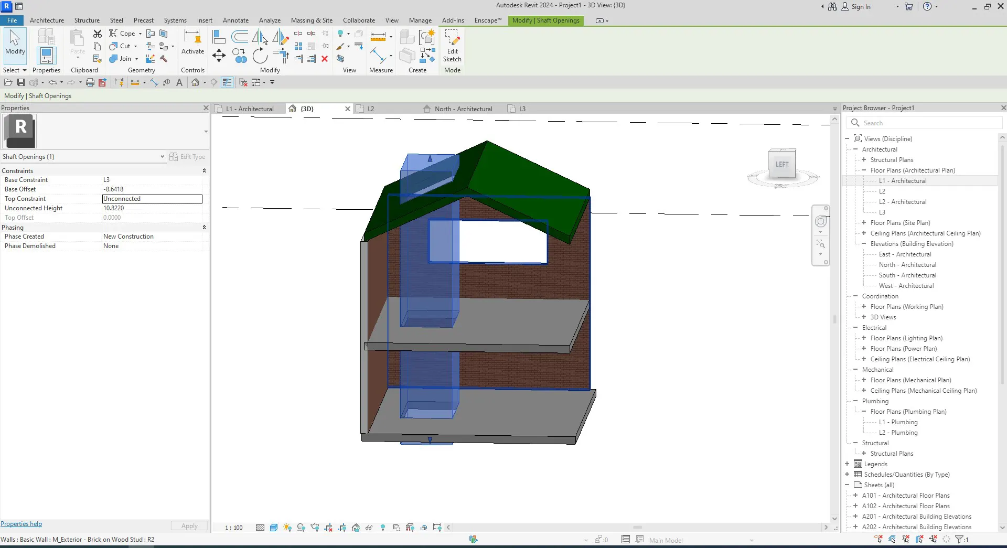Image resolution: width=1007 pixels, height=548 pixels.
Task: Toggle Select Pinned Elements in status bar
Action: [906, 539]
